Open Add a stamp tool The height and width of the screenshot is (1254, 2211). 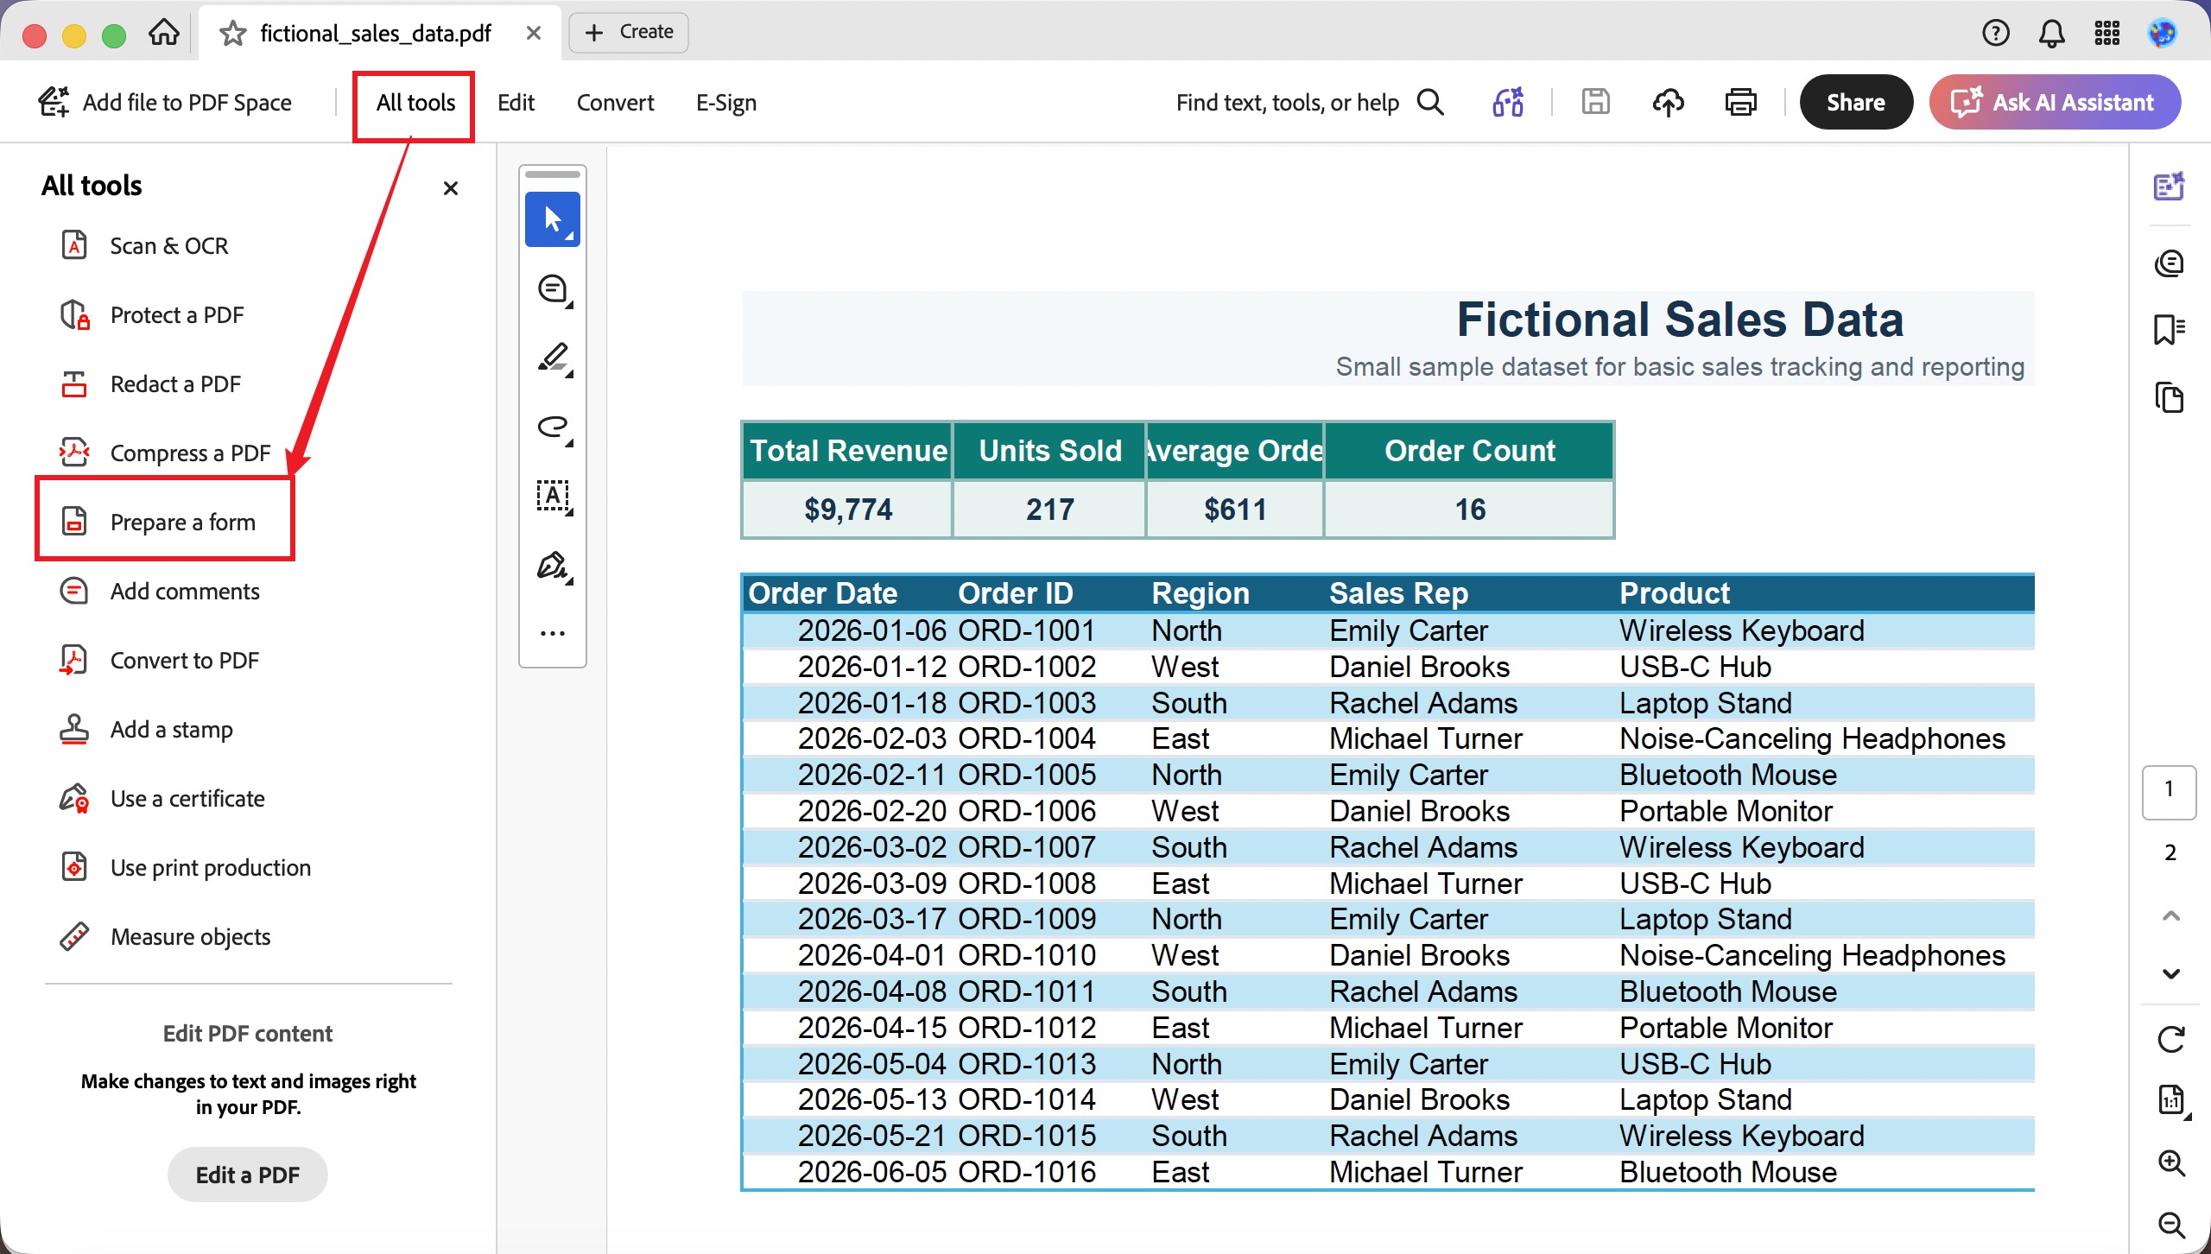point(146,729)
